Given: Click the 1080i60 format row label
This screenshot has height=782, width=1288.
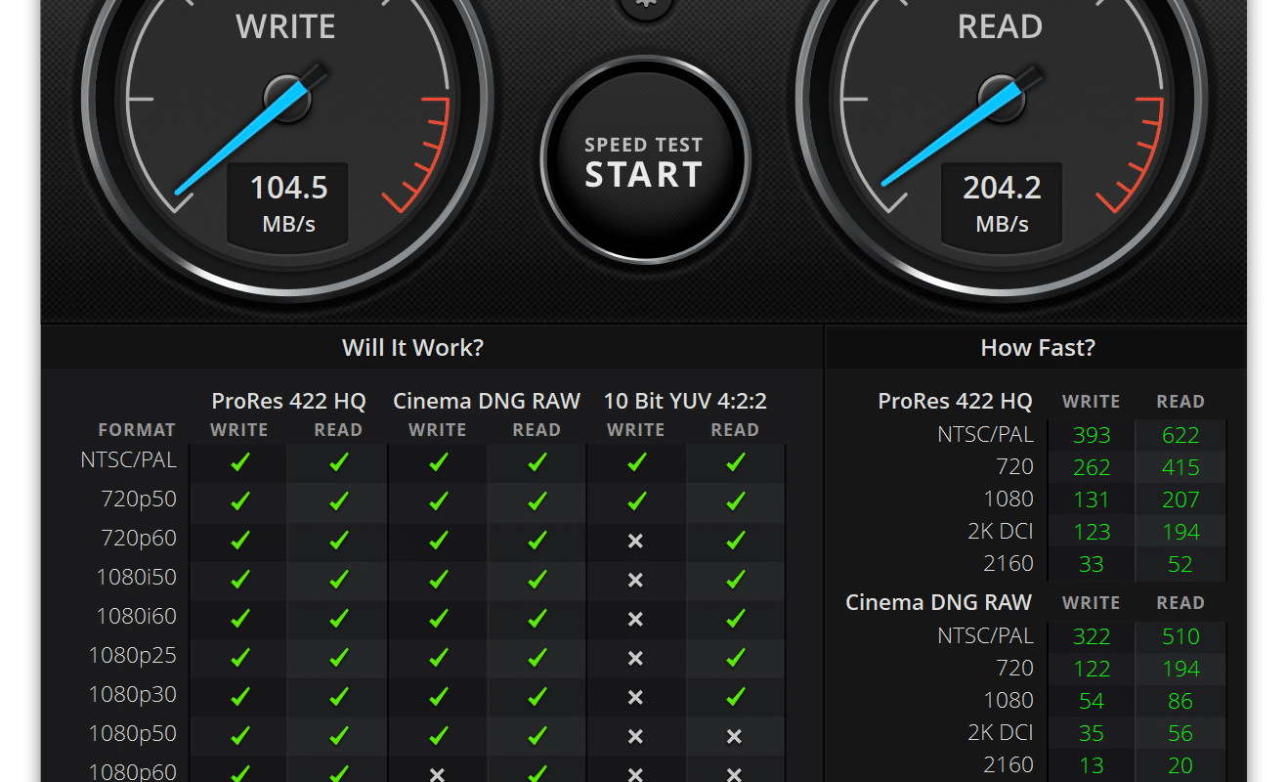Looking at the screenshot, I should (x=136, y=617).
